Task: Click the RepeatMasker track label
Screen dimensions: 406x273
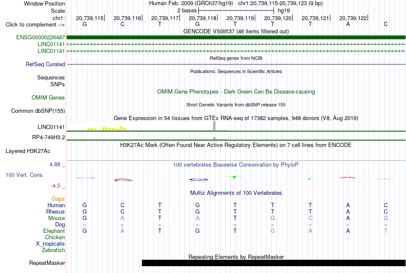Action: 47,263
